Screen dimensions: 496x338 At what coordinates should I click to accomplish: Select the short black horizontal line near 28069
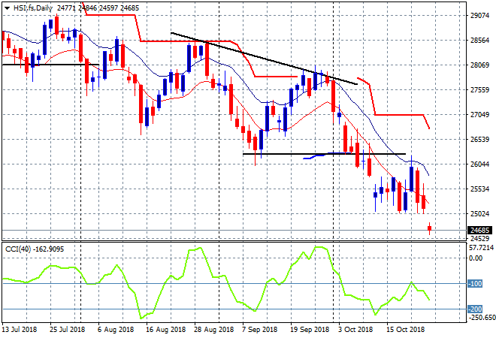50,65
